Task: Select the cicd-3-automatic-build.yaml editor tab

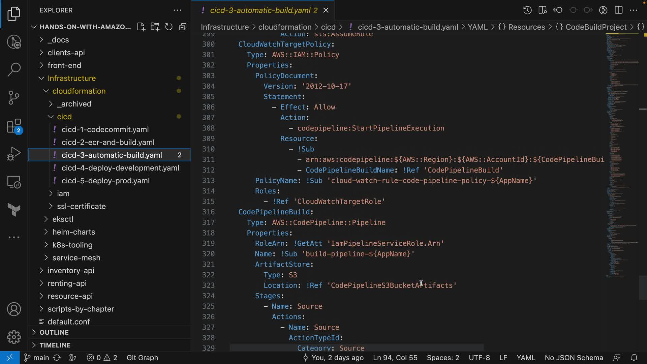Action: (260, 10)
